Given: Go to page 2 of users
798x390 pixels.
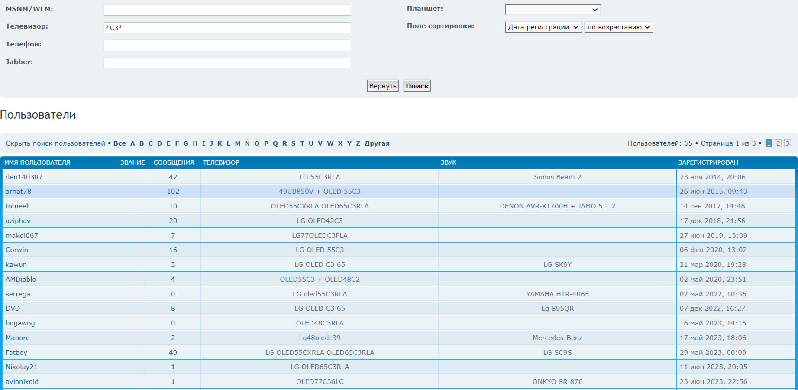Looking at the screenshot, I should (x=778, y=143).
